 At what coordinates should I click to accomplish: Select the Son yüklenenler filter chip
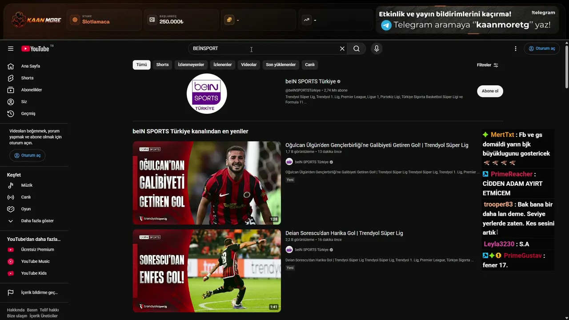281,65
